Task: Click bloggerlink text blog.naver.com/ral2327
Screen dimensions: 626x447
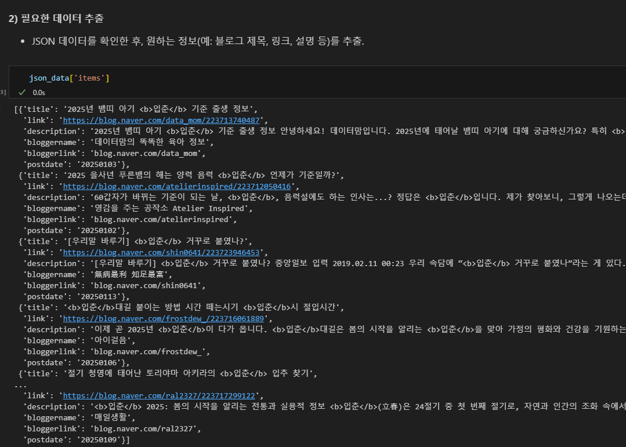Action: point(143,428)
